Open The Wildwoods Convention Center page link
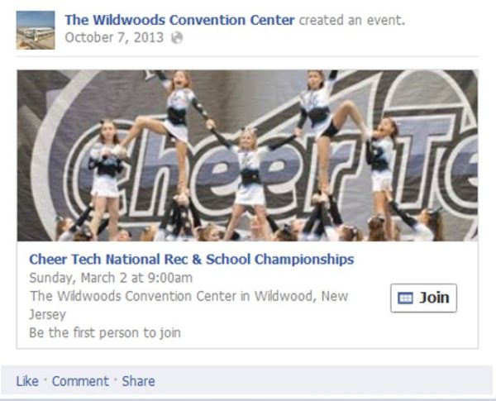 point(179,20)
